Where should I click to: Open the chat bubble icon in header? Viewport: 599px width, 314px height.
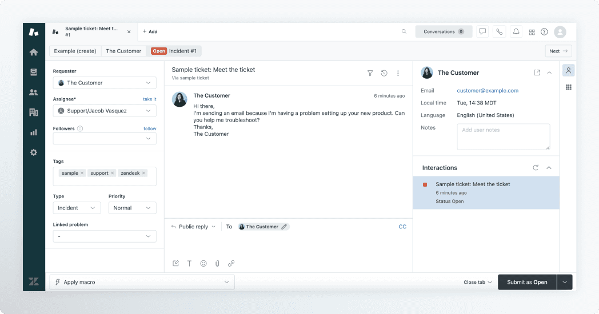[x=482, y=31]
